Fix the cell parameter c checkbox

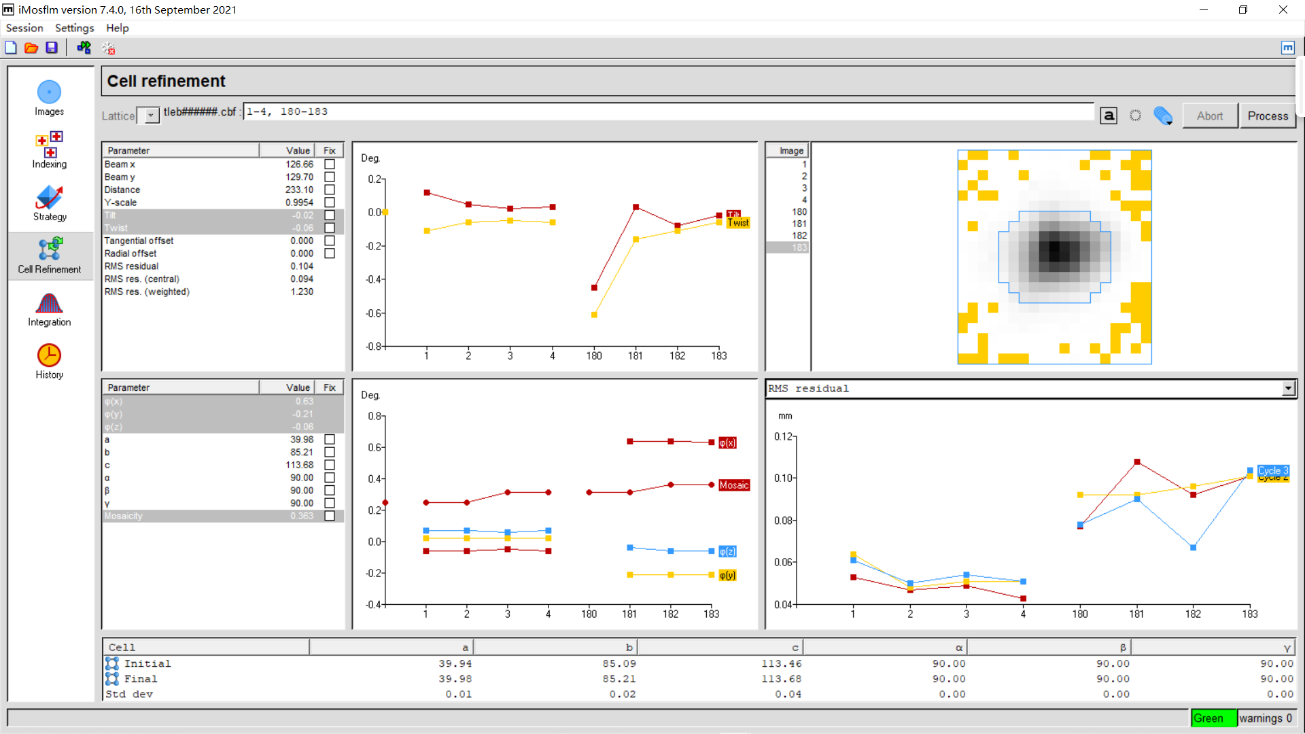click(330, 465)
